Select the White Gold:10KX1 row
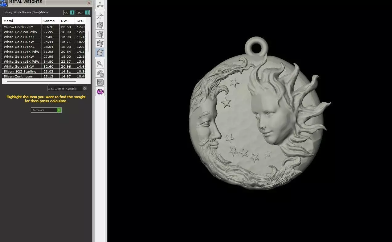 tap(44, 37)
